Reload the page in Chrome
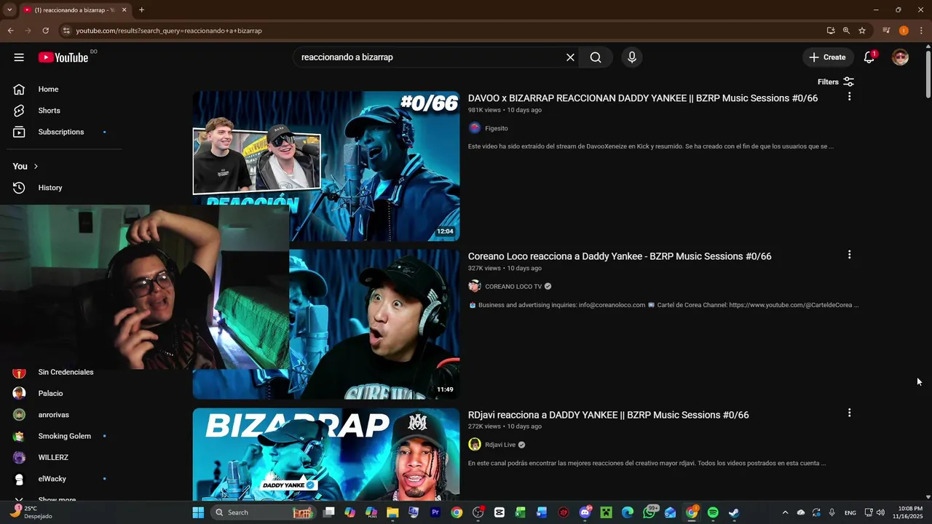 (x=45, y=31)
